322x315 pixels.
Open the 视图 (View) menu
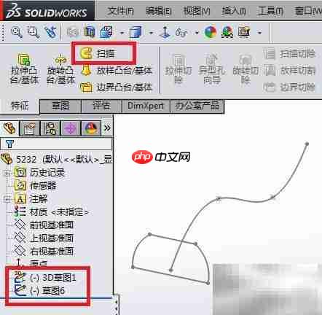point(197,11)
